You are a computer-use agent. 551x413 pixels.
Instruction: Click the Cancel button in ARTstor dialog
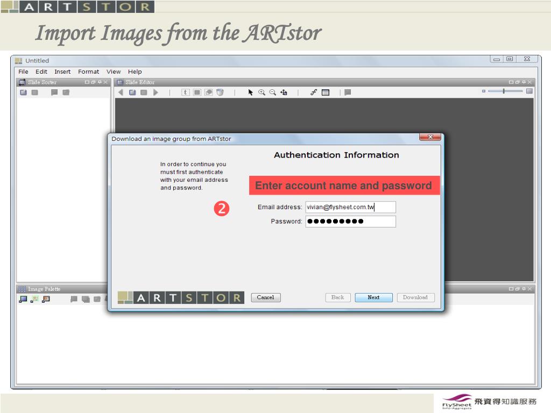click(266, 297)
